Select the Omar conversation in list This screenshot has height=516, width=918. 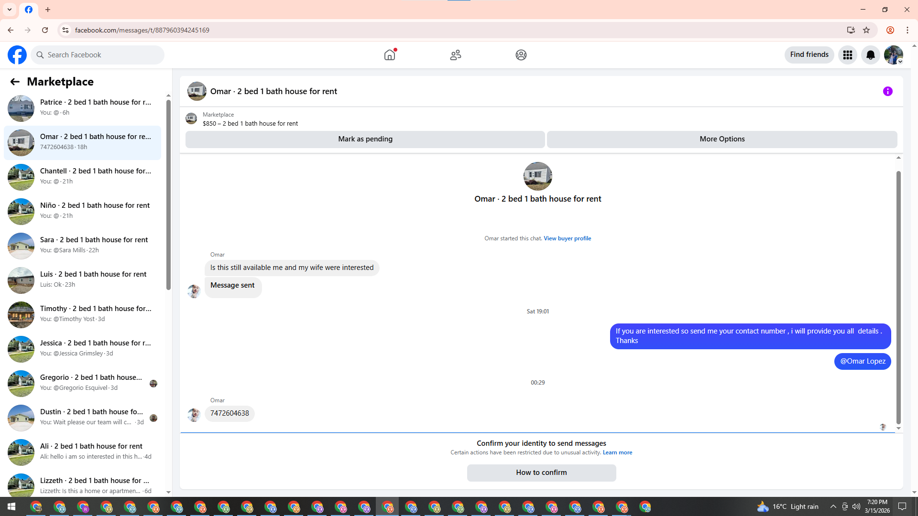pos(82,142)
